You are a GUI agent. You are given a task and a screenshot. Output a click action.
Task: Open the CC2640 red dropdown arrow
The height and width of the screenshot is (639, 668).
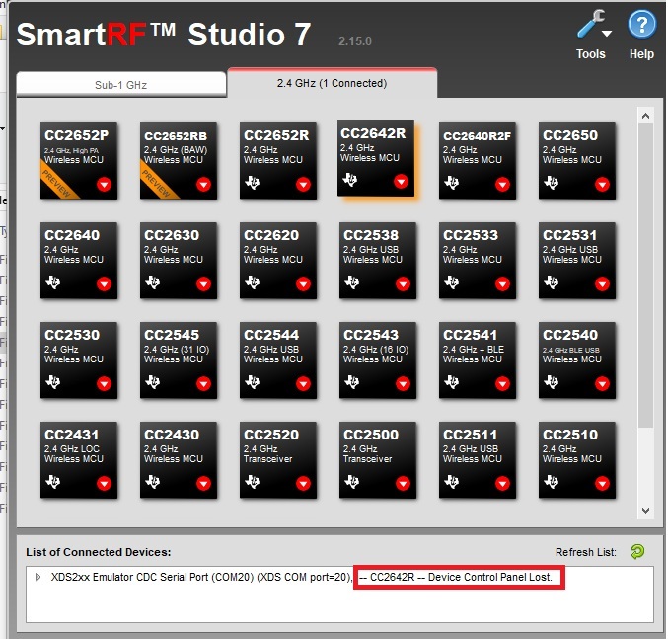point(104,283)
